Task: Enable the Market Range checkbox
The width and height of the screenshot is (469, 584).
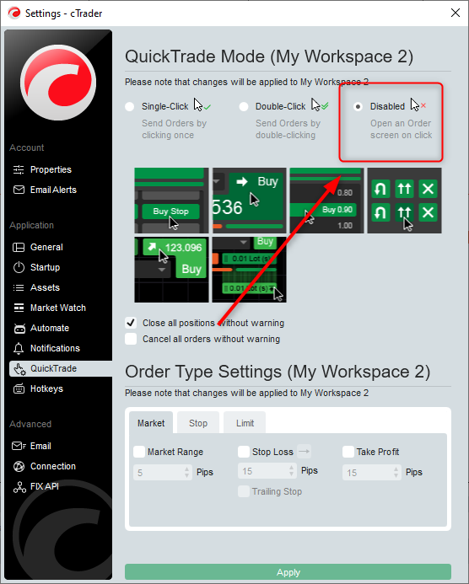Action: tap(139, 452)
